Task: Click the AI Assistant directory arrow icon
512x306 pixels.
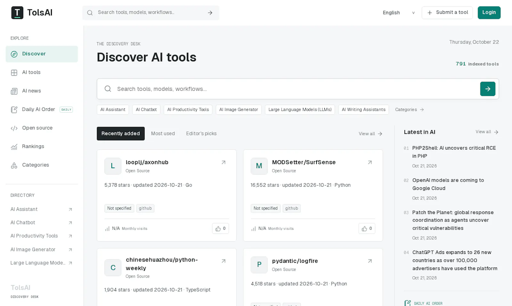Action: coord(70,209)
